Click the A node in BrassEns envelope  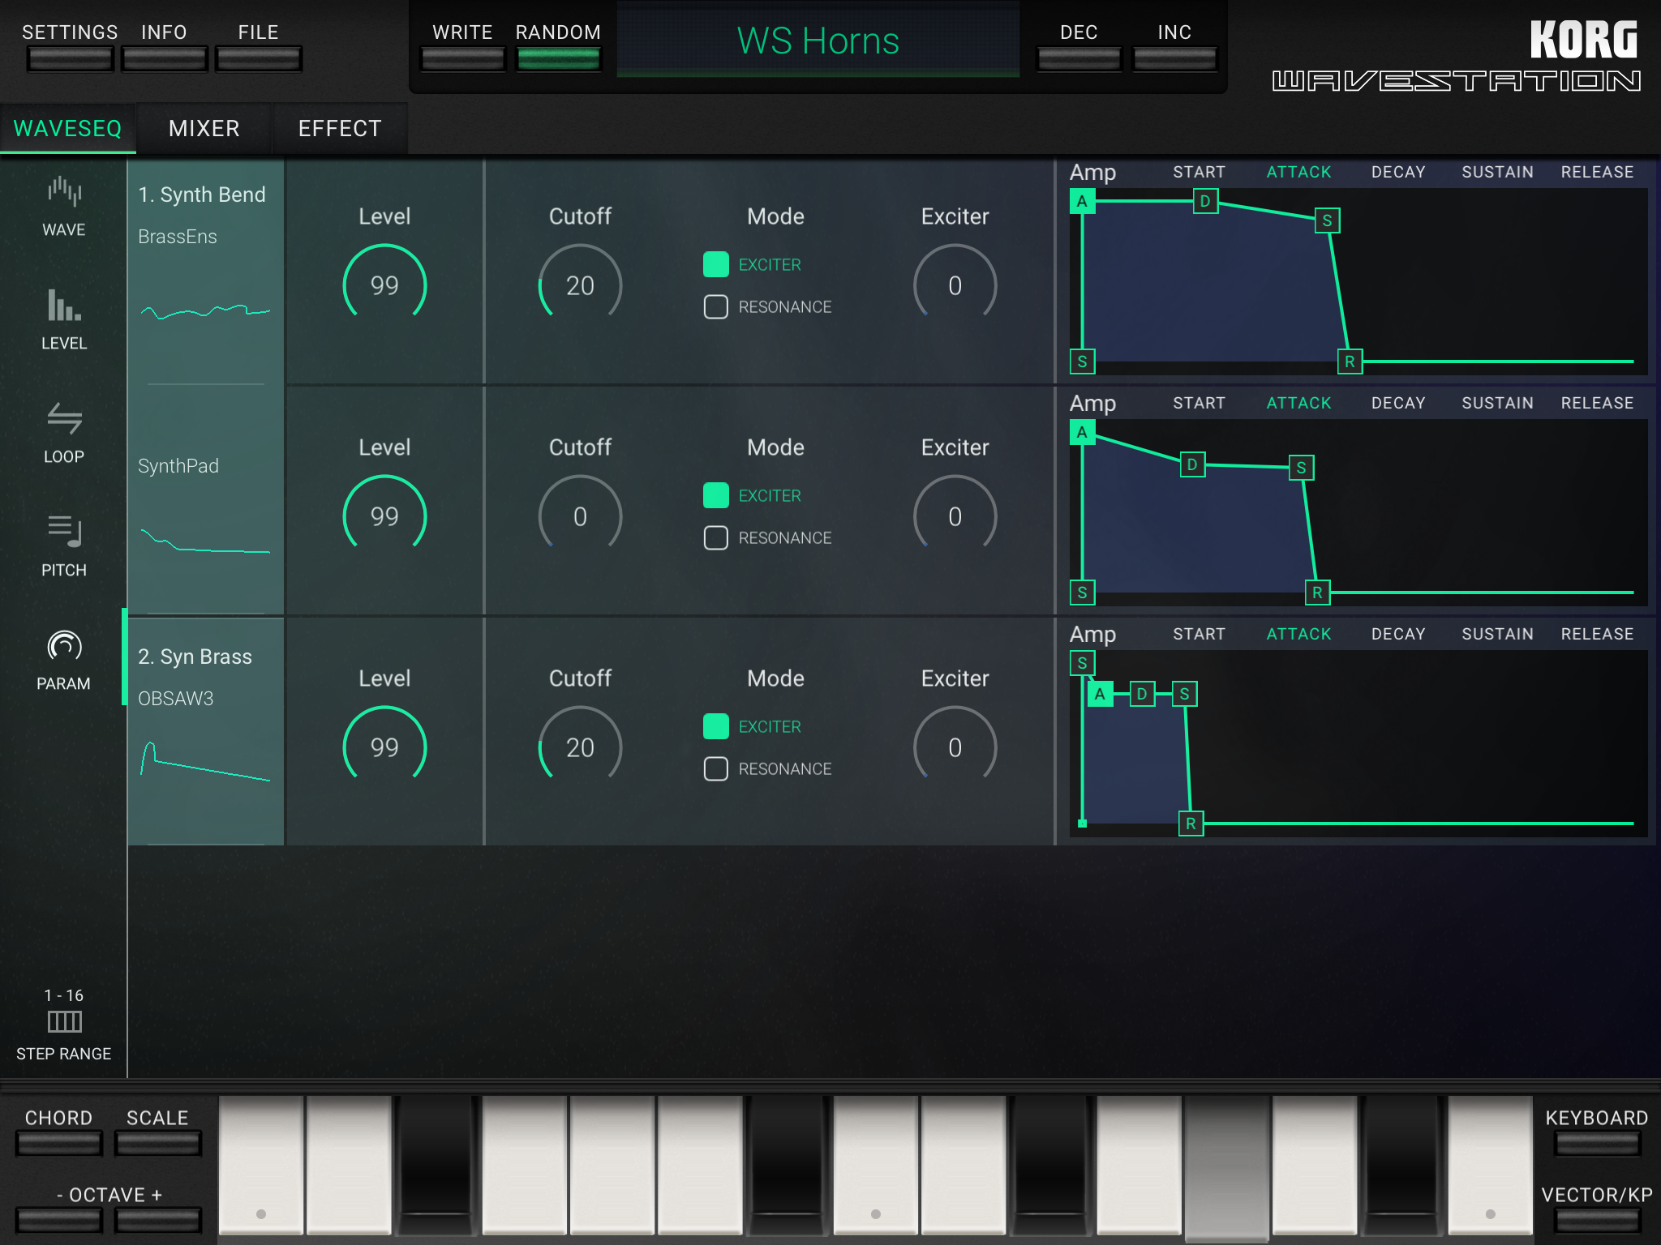coord(1082,201)
